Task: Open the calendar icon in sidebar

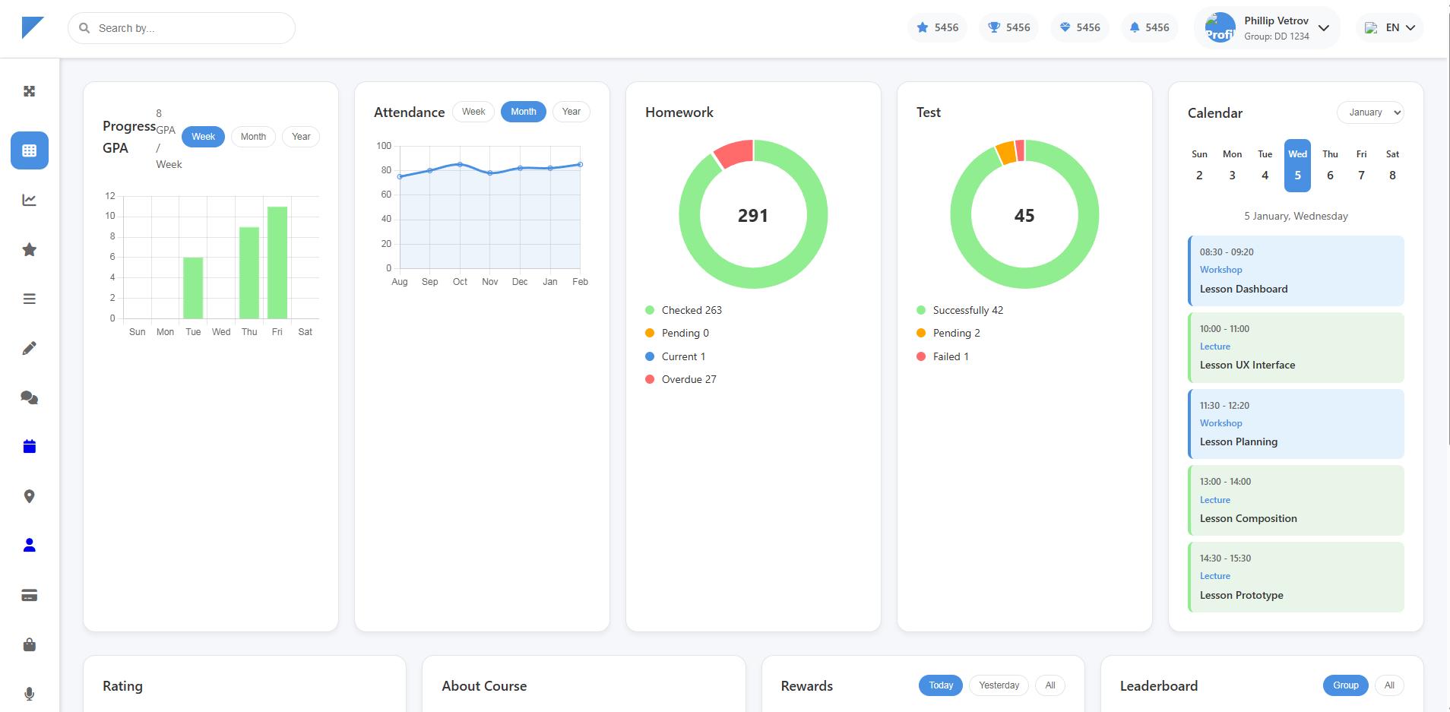Action: point(30,447)
